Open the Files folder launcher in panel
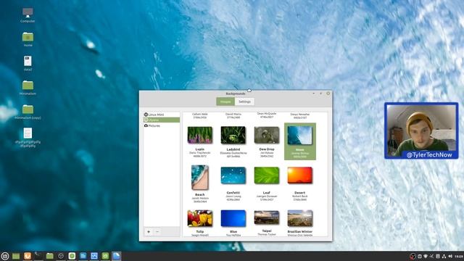 point(49,256)
